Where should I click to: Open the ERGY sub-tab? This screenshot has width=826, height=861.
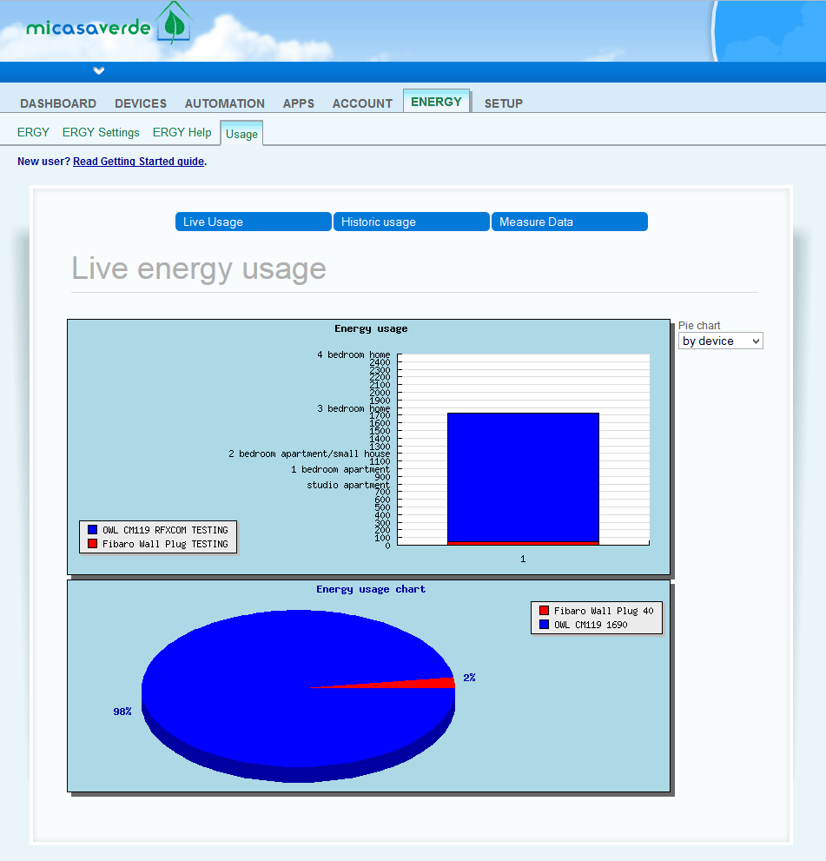33,133
